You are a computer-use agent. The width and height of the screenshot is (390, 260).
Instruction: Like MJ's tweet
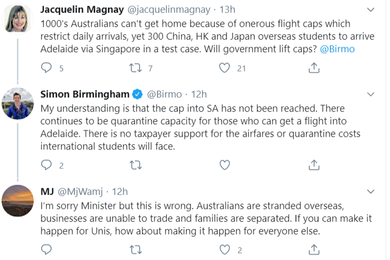225,250
